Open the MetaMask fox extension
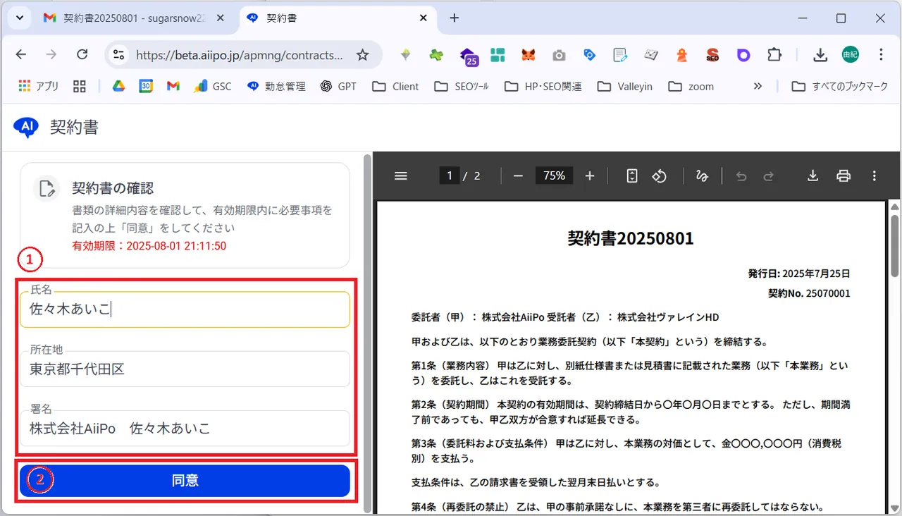Viewport: 902px width, 516px height. point(528,55)
